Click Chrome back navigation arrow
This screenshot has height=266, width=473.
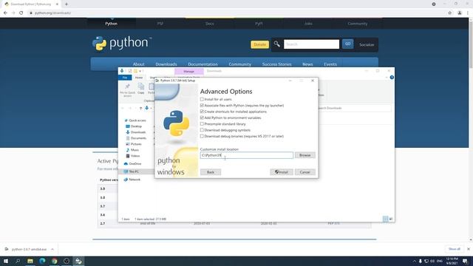click(5, 13)
